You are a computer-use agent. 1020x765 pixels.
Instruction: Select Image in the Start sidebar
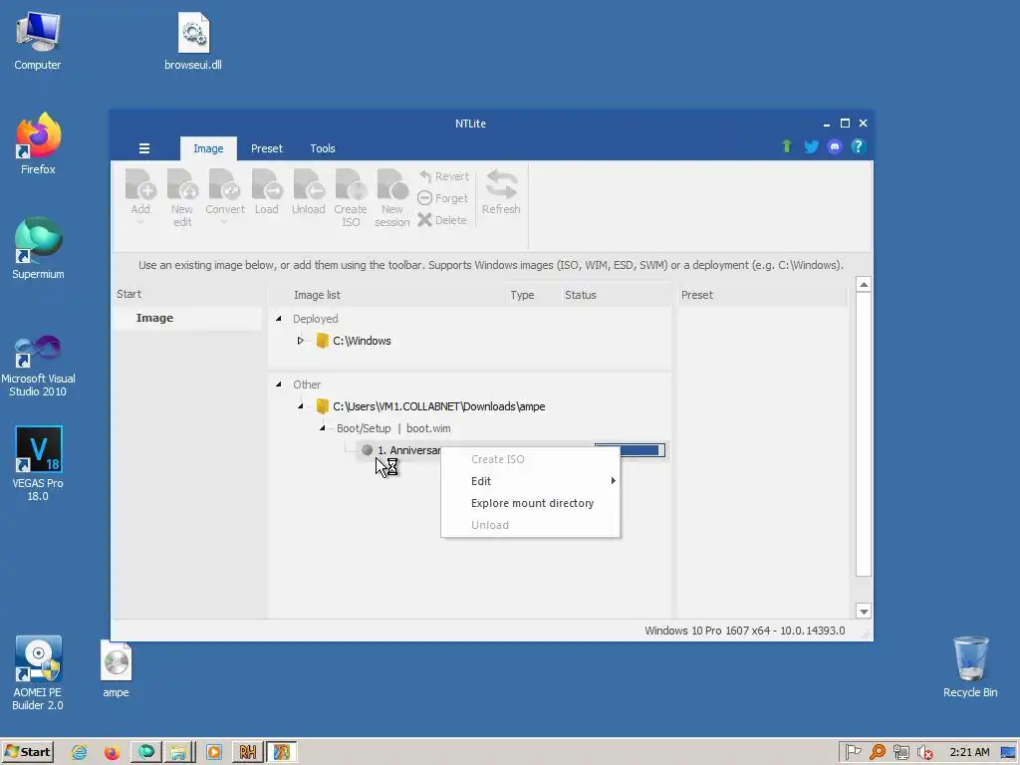coord(154,318)
